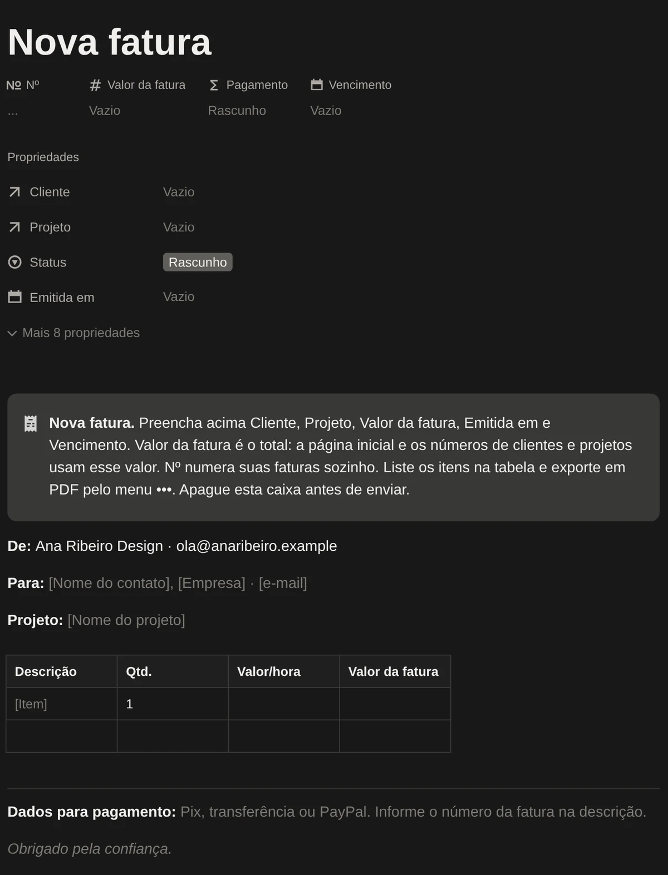Click the Status property circle icon
This screenshot has height=875, width=668.
point(15,262)
